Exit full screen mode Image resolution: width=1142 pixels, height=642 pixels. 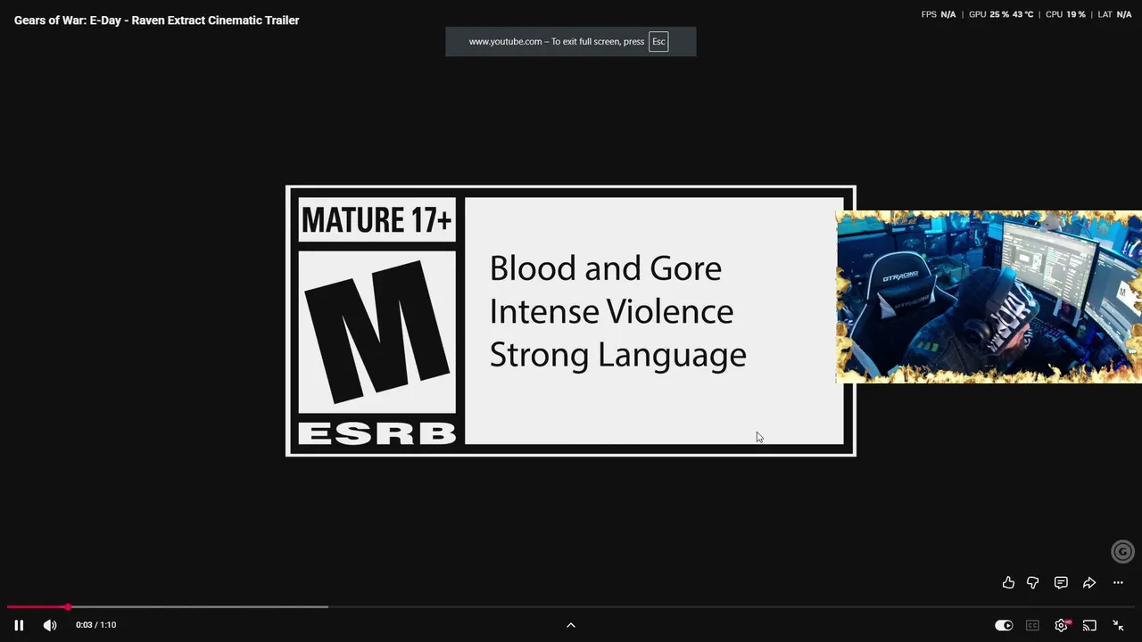click(x=1118, y=625)
